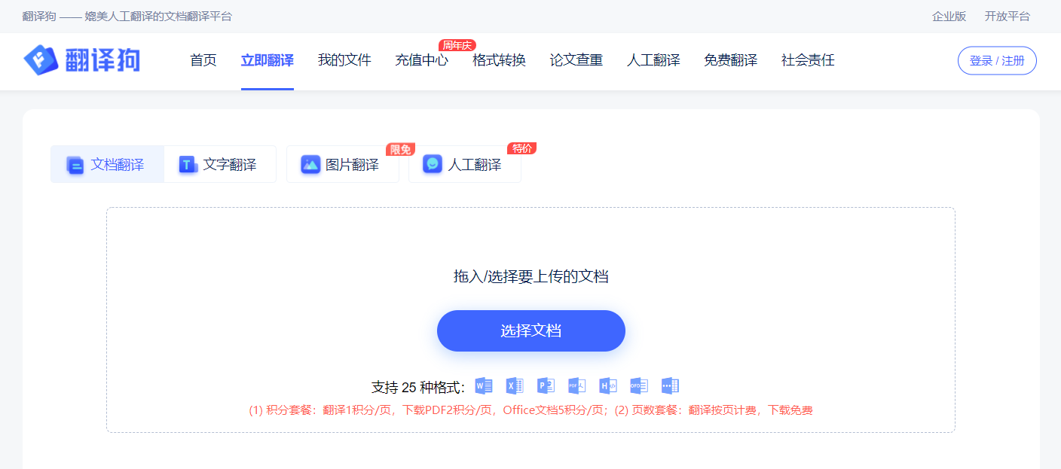Screen dimensions: 1061x469
Task: Click the 登录/注册 button
Action: (x=996, y=60)
